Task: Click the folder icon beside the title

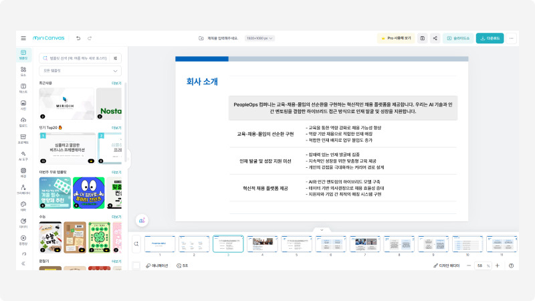Action: (201, 38)
